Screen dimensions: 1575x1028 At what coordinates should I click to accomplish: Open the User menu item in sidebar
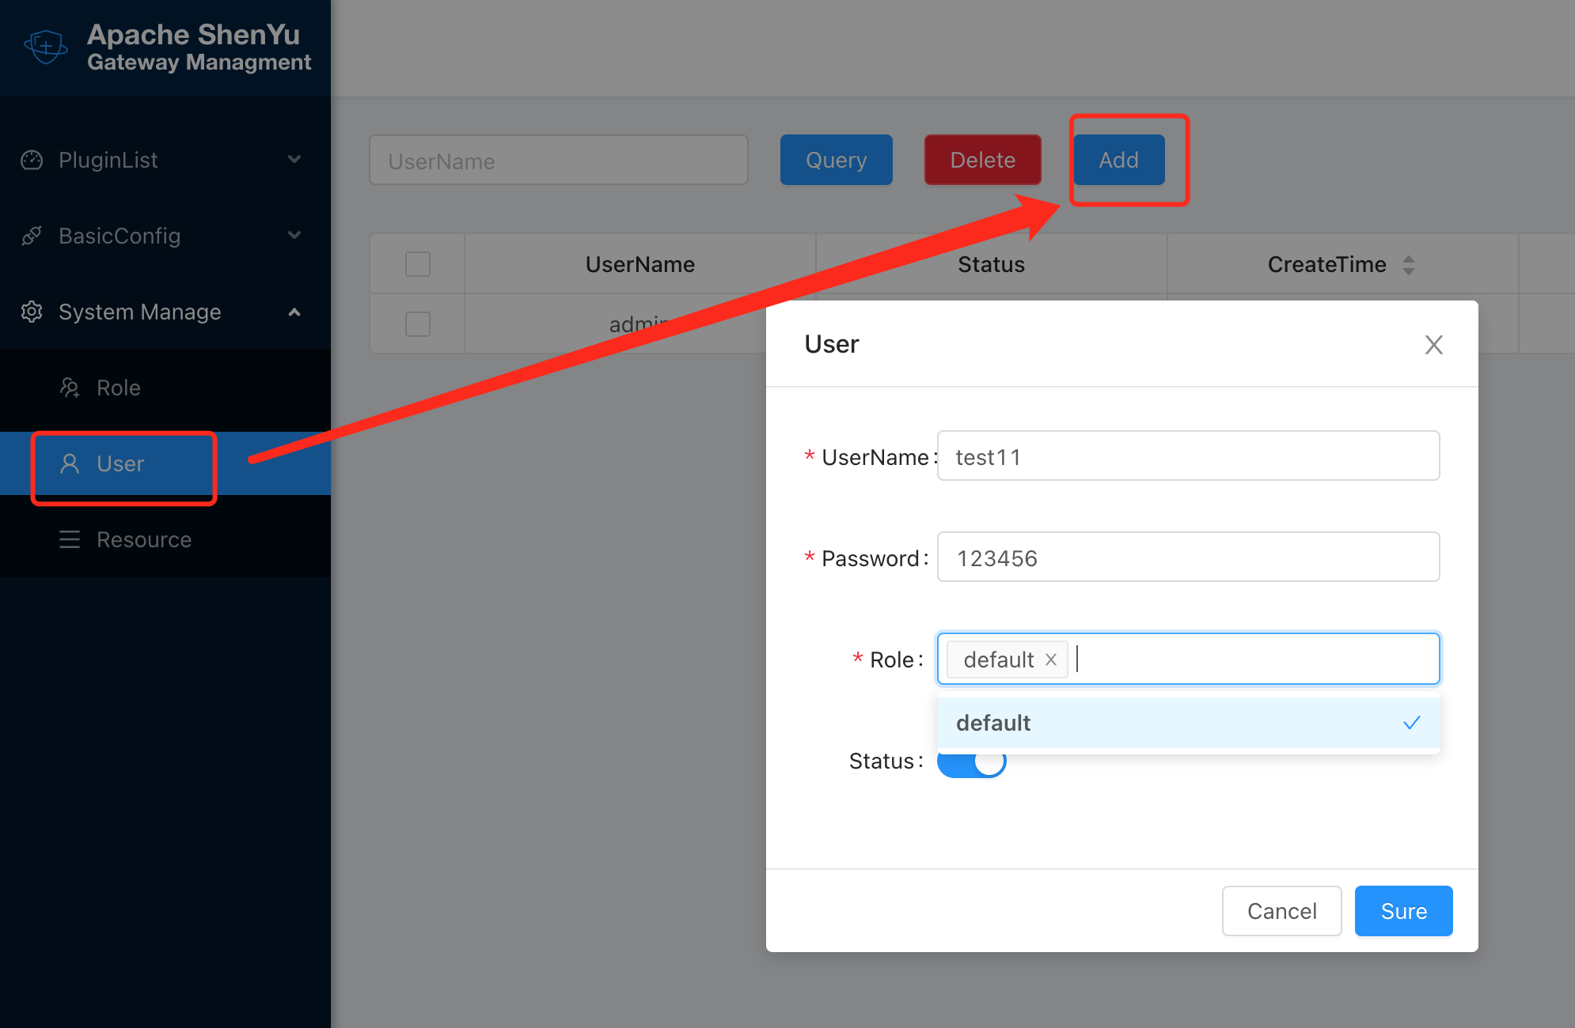point(120,464)
